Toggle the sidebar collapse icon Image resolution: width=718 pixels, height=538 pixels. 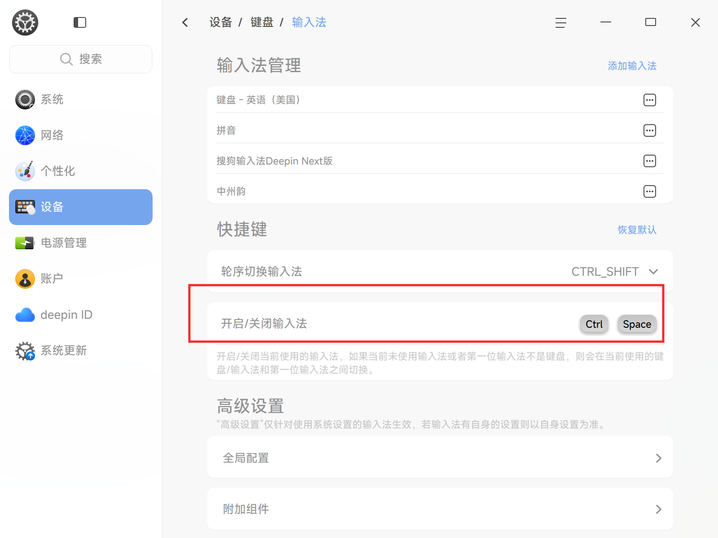tap(80, 22)
